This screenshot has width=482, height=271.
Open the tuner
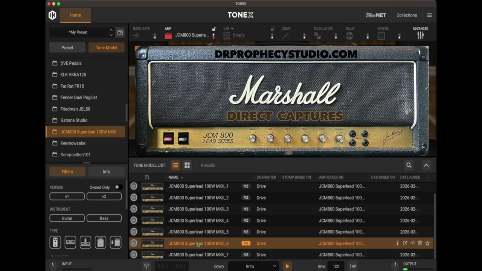(x=146, y=266)
